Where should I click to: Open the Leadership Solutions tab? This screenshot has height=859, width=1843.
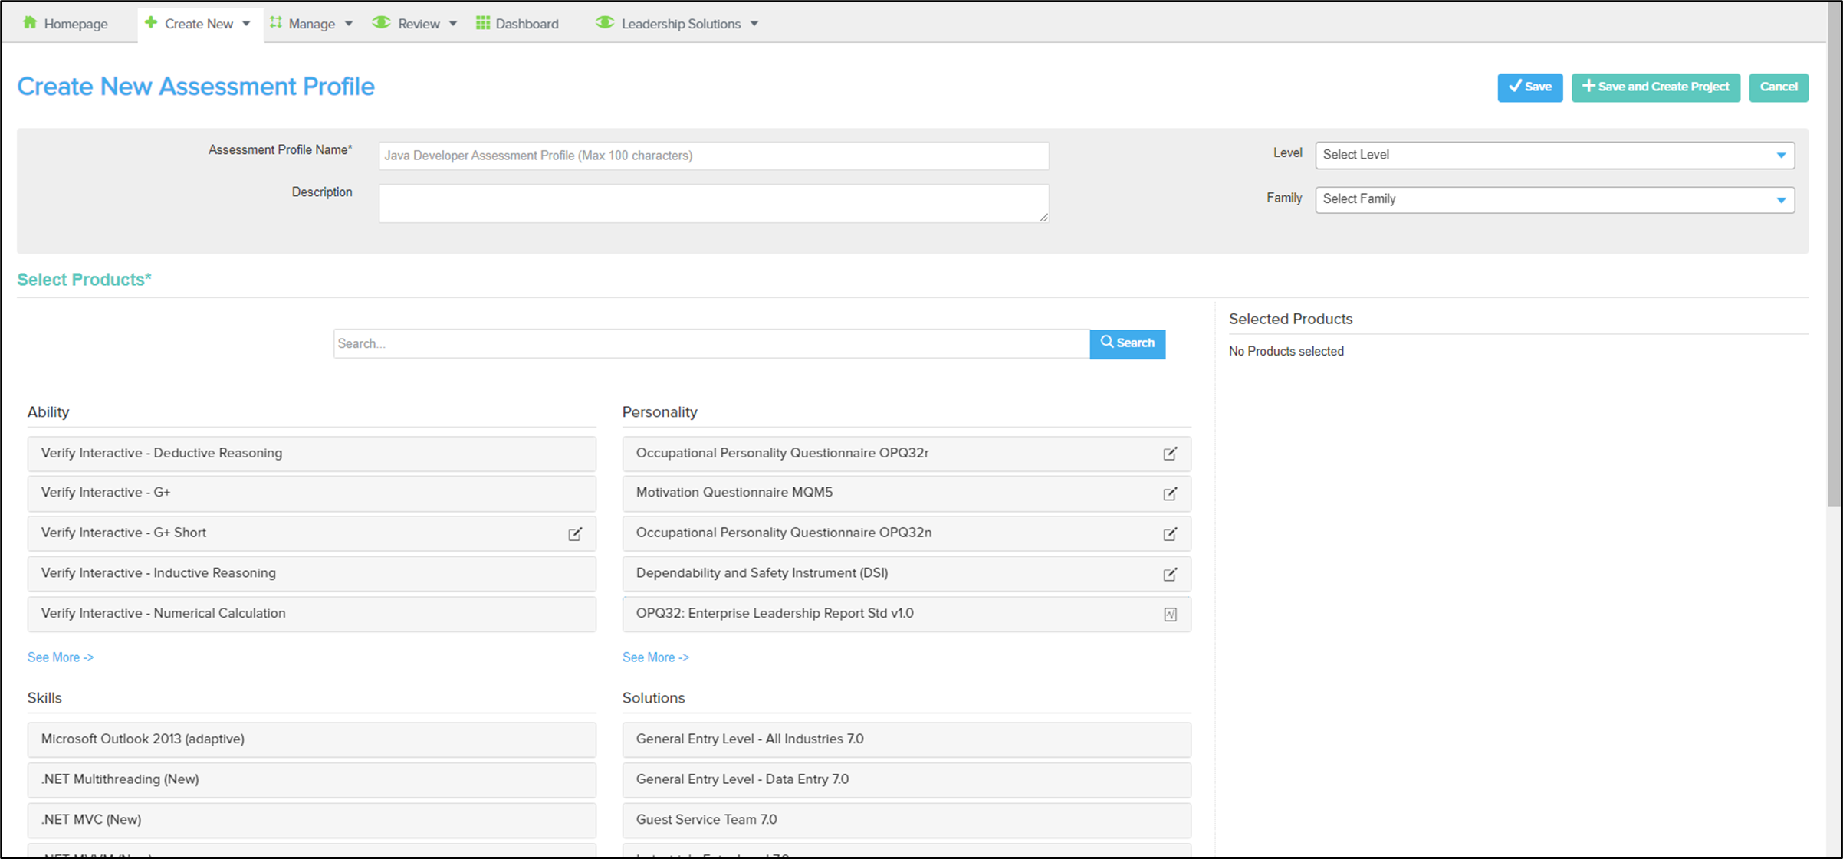[677, 24]
